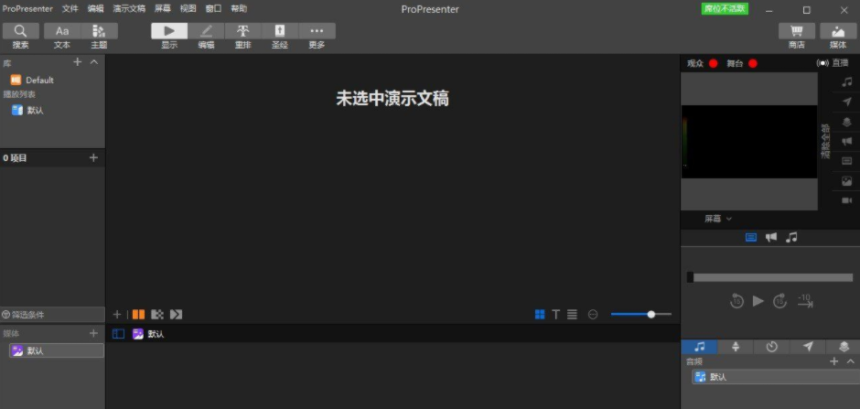
Task: Open the 视图 view menu
Action: (188, 9)
